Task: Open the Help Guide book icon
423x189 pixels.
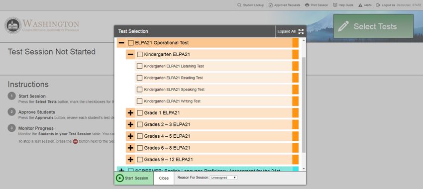Action: point(335,5)
